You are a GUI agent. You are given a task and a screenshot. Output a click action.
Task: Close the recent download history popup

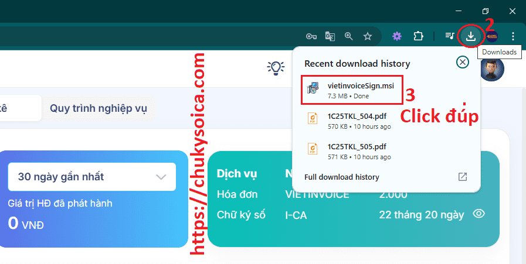coord(463,62)
